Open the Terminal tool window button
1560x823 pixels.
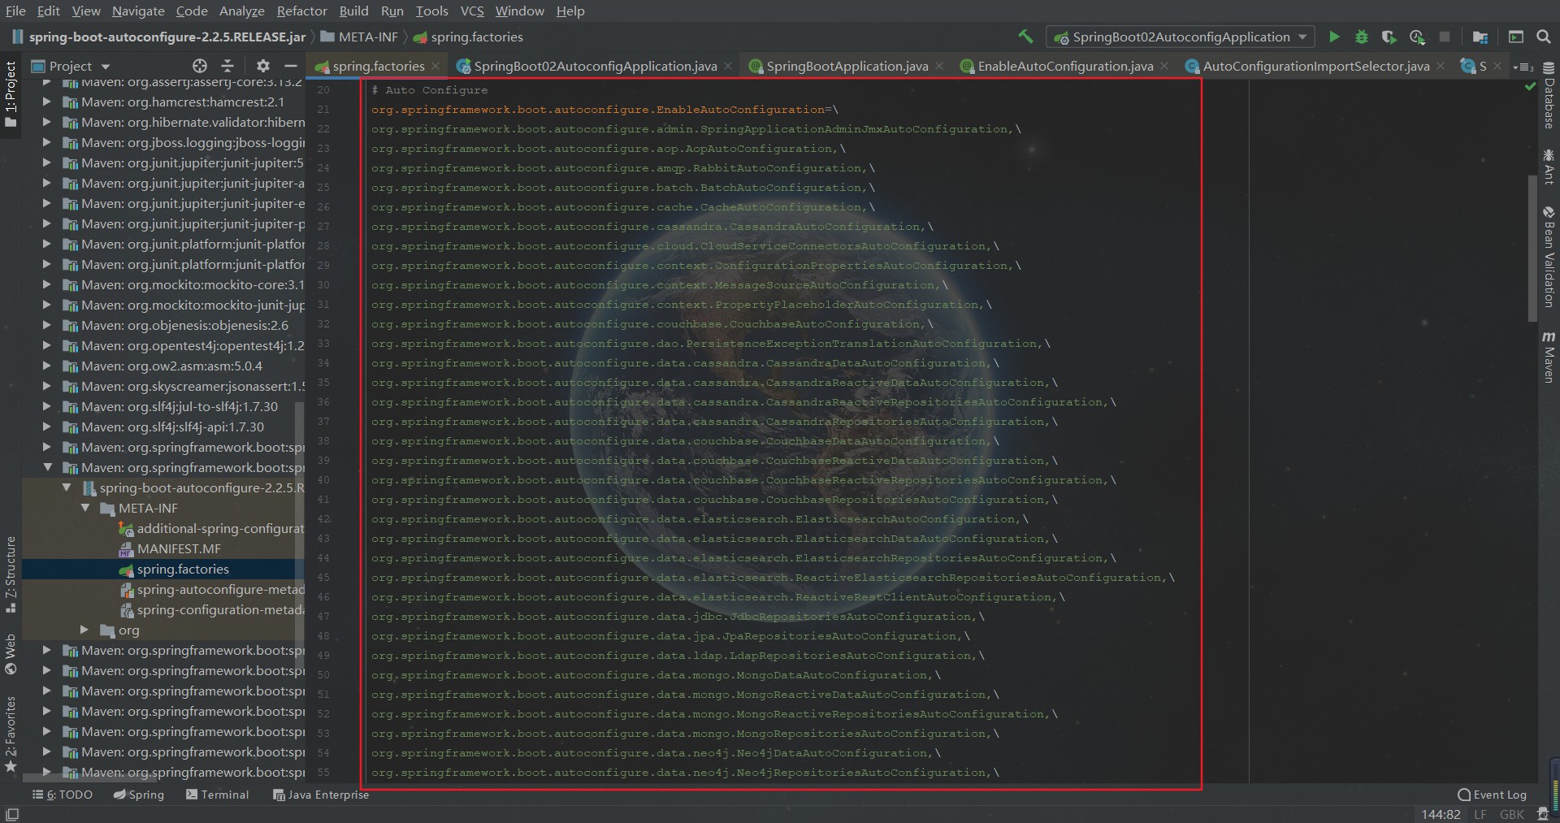pyautogui.click(x=217, y=795)
